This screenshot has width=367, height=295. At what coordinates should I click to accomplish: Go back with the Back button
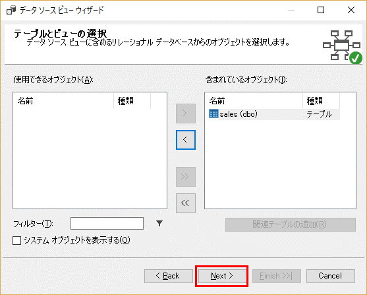[169, 276]
